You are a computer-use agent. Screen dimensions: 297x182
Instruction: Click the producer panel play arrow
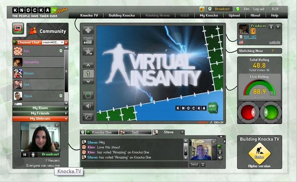(x=278, y=27)
